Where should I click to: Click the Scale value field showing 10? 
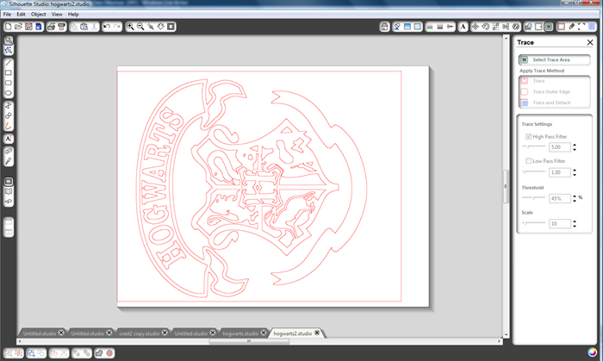[x=560, y=223]
